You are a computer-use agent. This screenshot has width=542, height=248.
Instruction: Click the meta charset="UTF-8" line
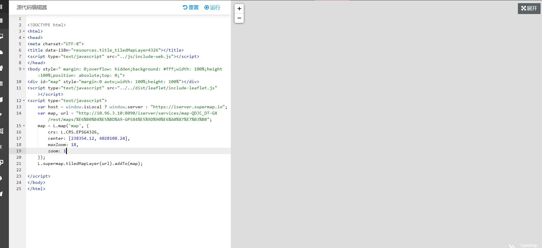pyautogui.click(x=56, y=44)
